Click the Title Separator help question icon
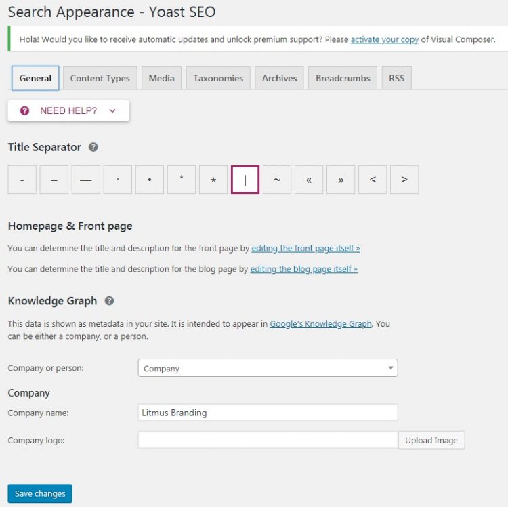508x507 pixels. coord(93,147)
